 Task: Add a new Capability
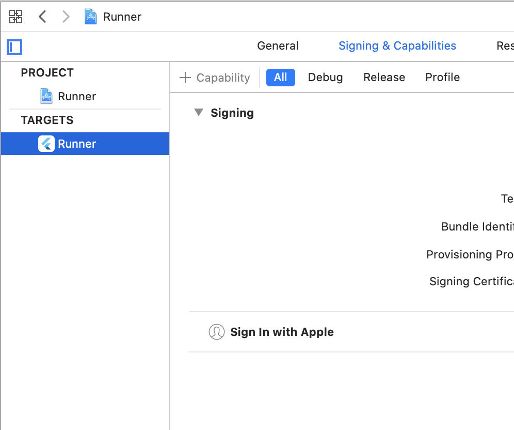(x=215, y=78)
